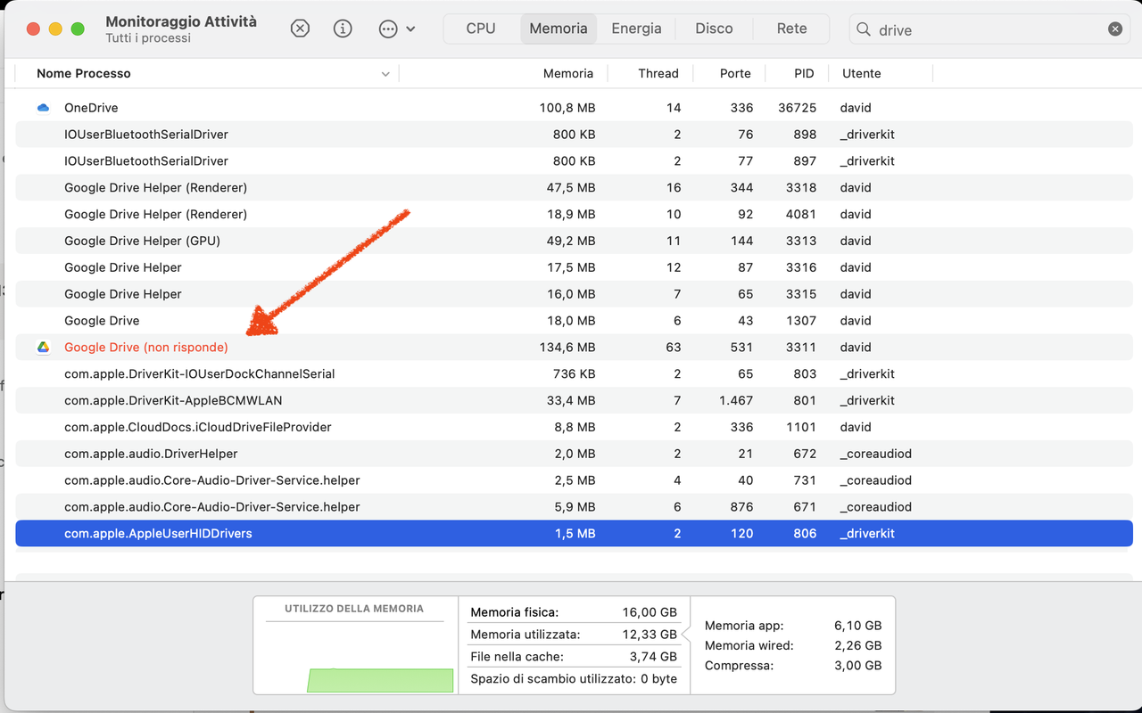Select Google Drive Helper with PID 3316
The width and height of the screenshot is (1142, 713).
click(574, 267)
